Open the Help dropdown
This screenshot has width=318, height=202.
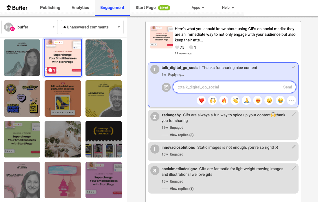(228, 8)
